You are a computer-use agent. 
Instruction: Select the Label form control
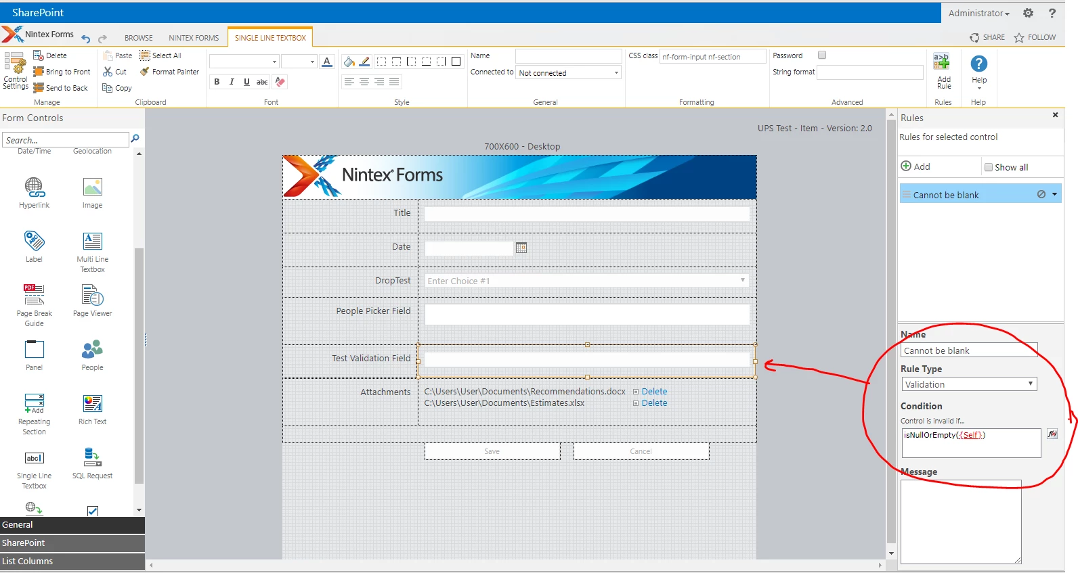pyautogui.click(x=35, y=247)
